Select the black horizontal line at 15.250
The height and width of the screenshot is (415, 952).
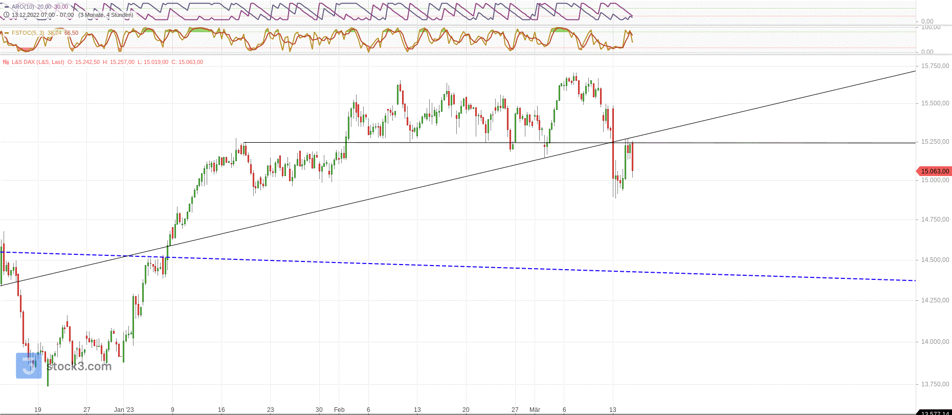point(580,143)
